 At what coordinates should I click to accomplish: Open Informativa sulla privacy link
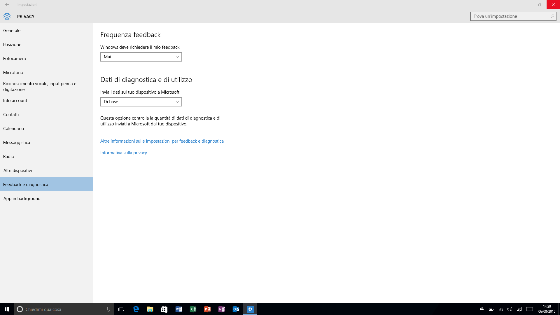[124, 153]
